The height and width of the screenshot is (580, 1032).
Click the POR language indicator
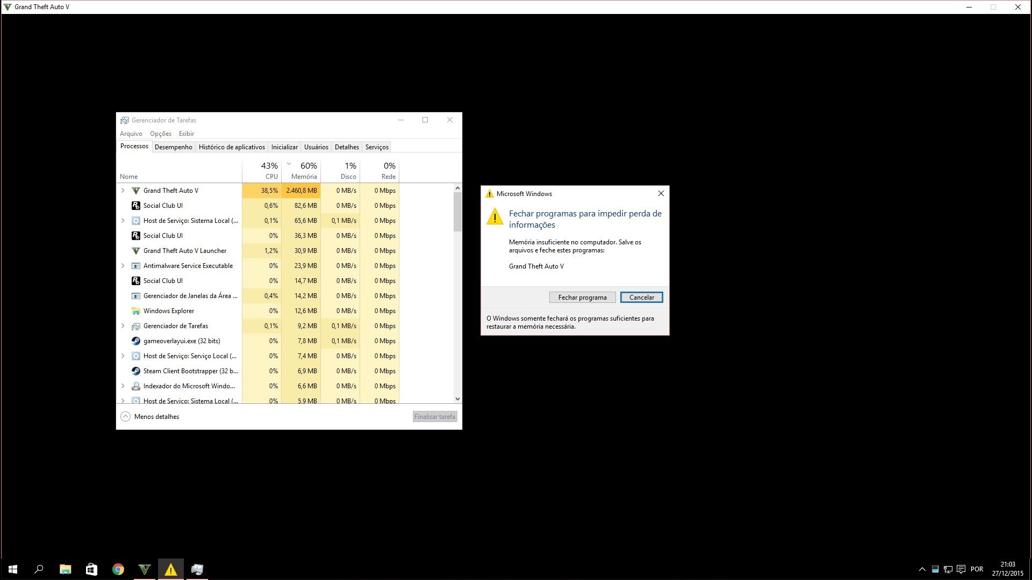(x=977, y=569)
